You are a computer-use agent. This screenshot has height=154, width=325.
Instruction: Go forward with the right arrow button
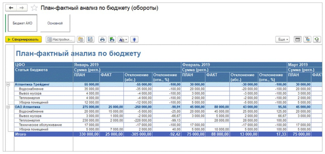pos(22,8)
